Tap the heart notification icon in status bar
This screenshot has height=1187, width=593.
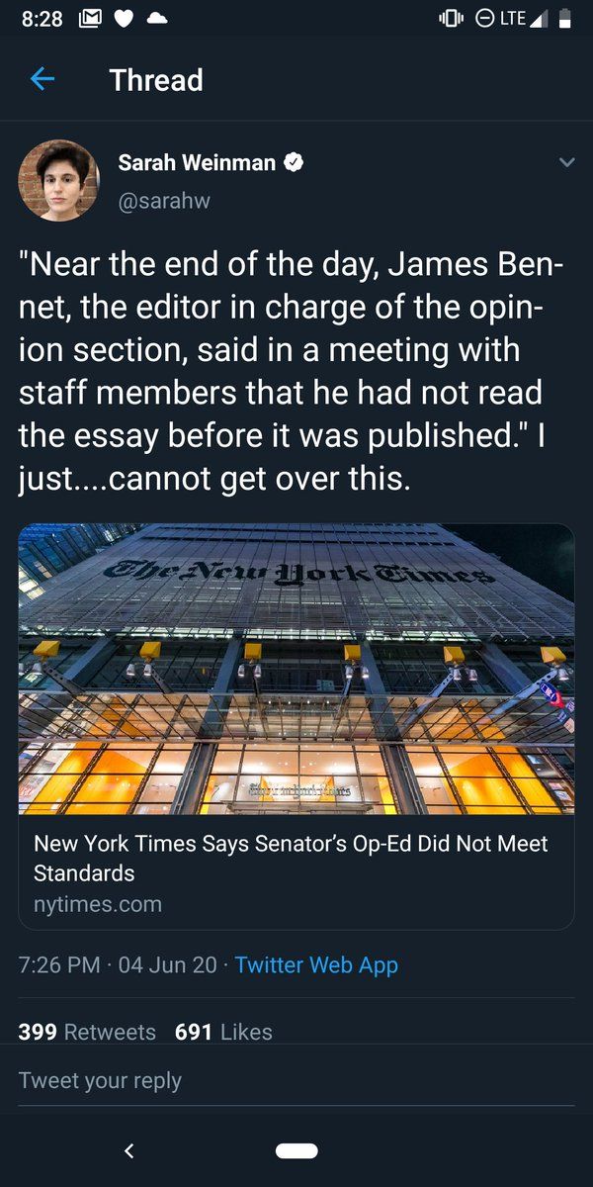124,19
